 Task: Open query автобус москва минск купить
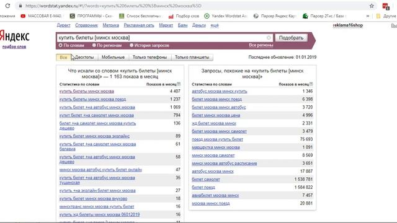[219, 91]
